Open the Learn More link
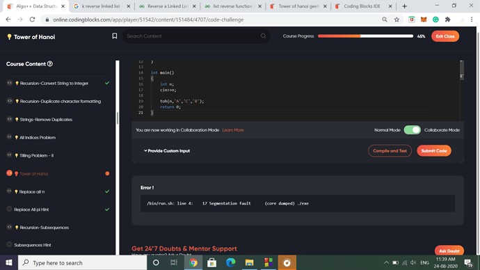 (233, 130)
